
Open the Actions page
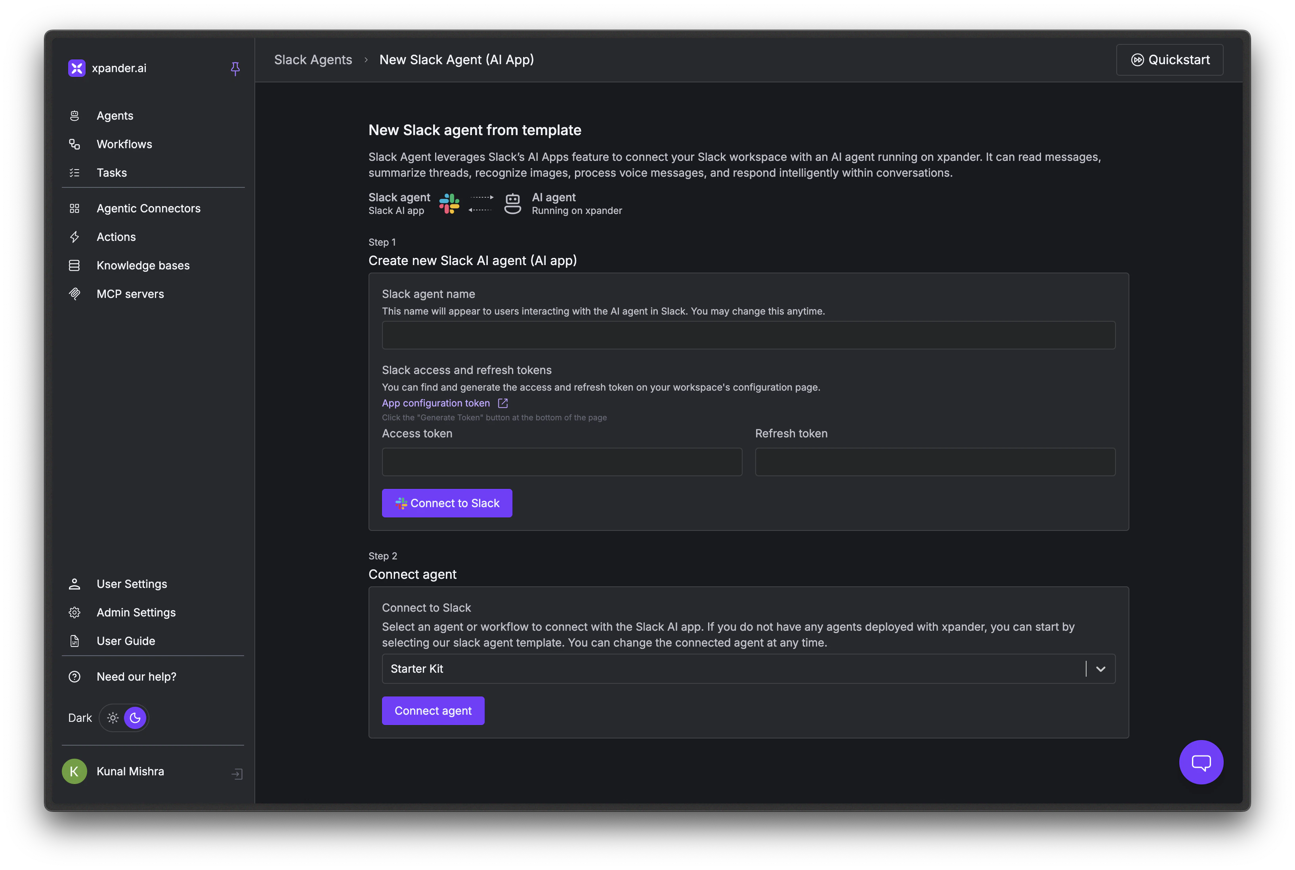[x=116, y=237]
